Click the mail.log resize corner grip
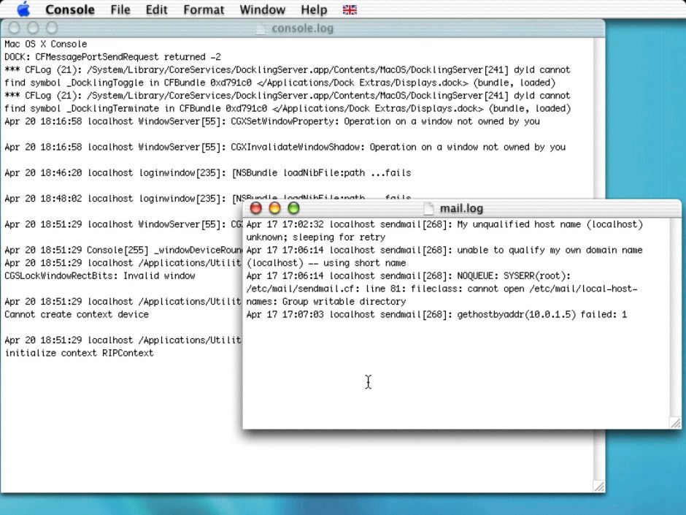Viewport: 686px width, 515px height. [x=676, y=423]
